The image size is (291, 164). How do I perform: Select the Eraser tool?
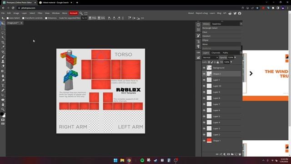(3, 67)
